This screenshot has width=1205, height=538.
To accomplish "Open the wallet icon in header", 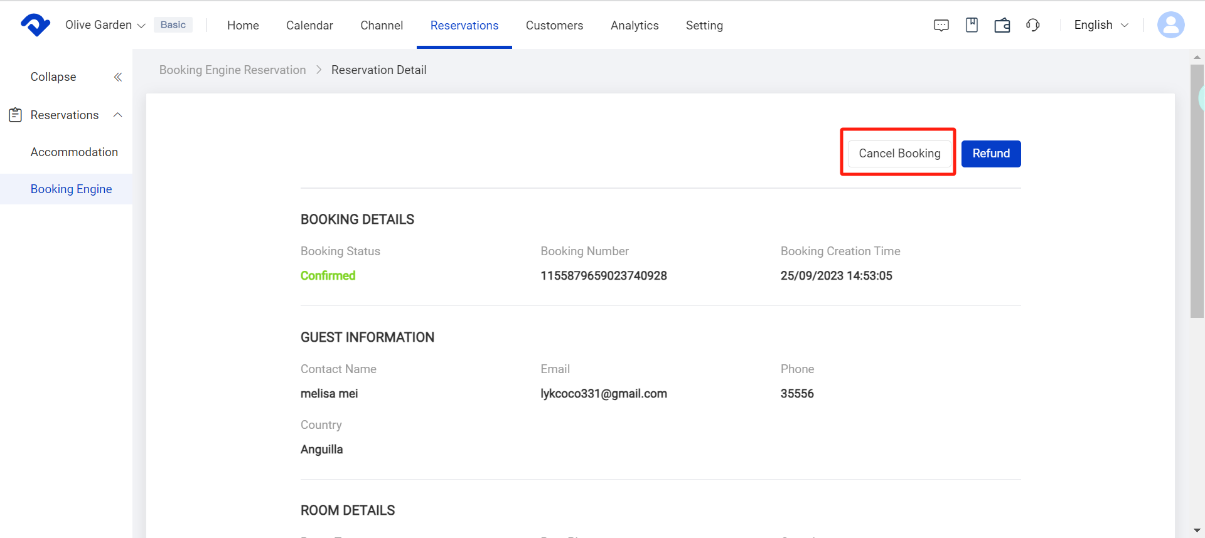I will (x=1002, y=26).
